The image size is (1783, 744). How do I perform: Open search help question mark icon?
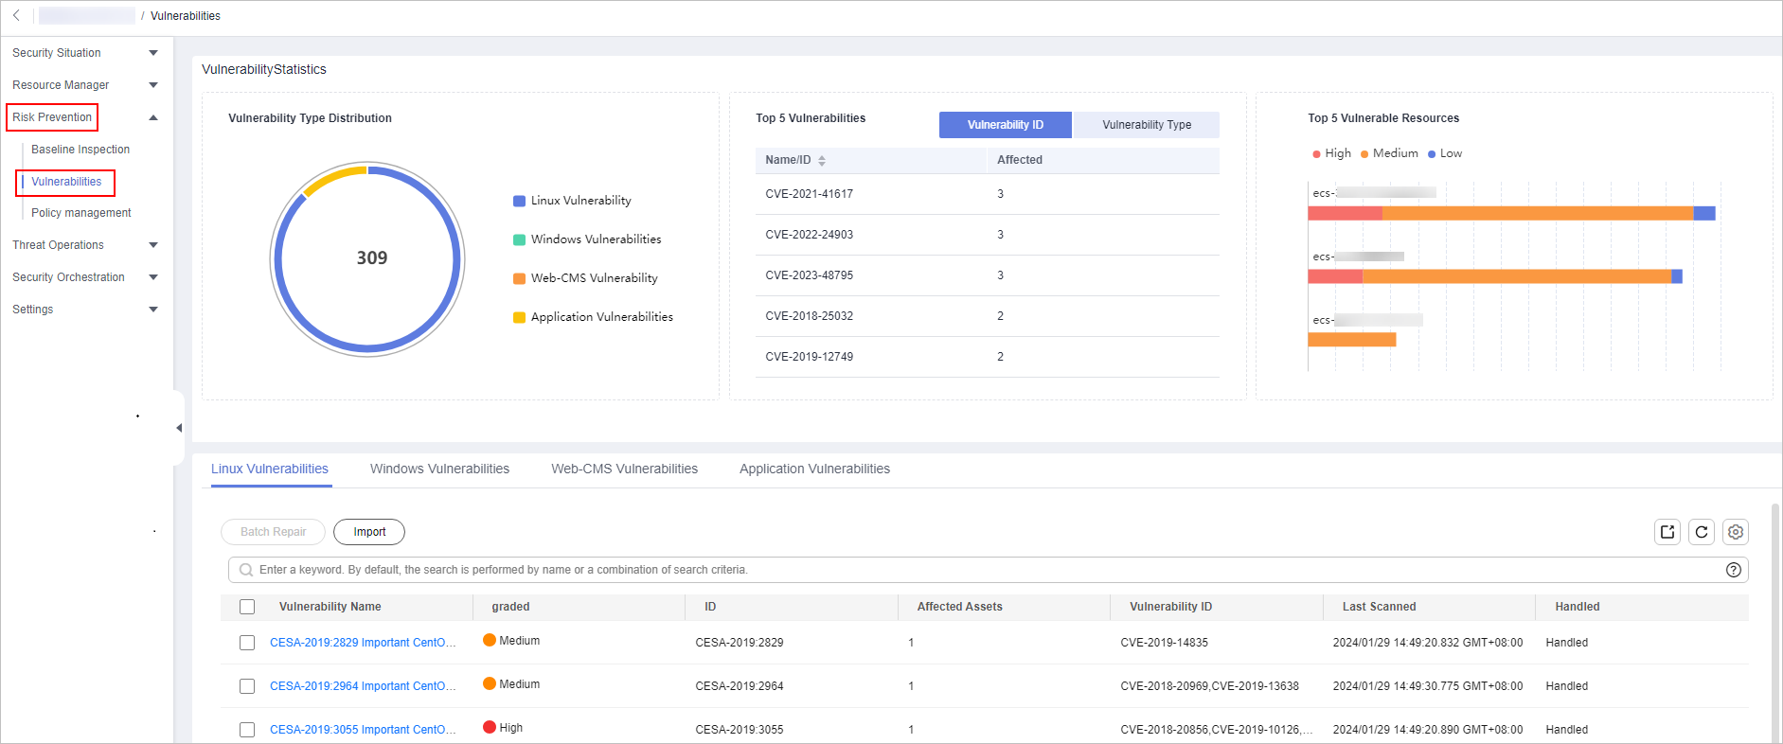[1733, 570]
